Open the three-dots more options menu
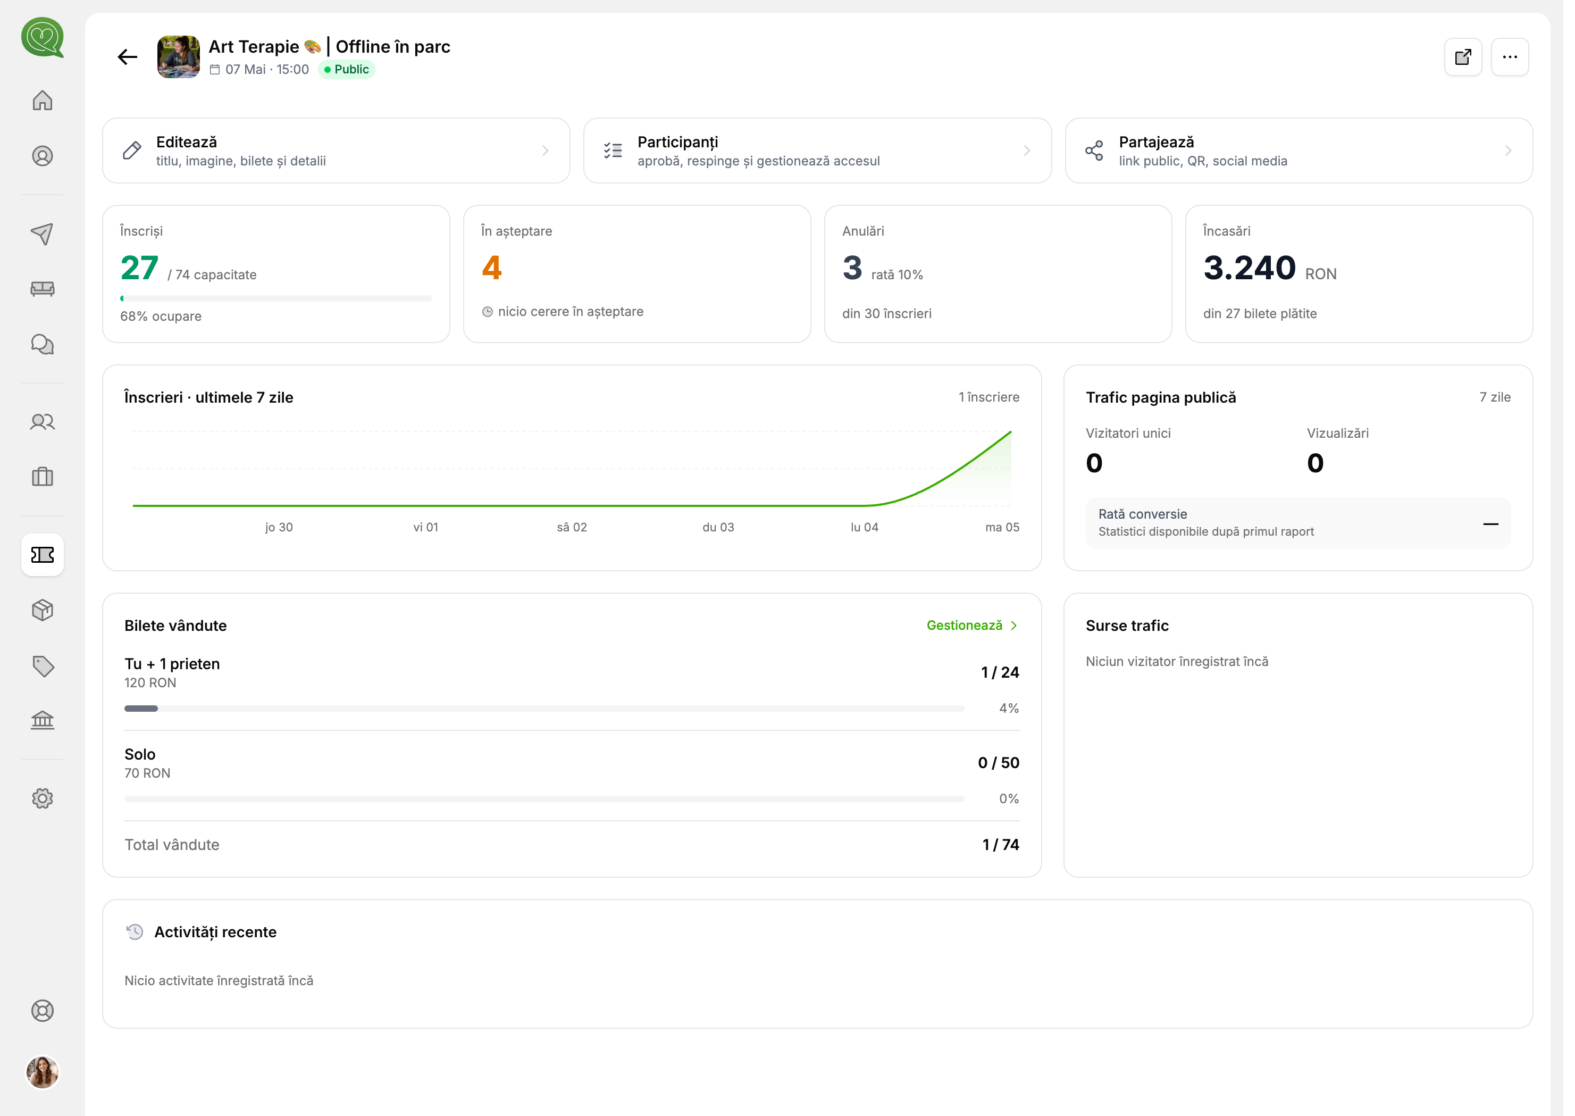The width and height of the screenshot is (1575, 1116). 1510,57
